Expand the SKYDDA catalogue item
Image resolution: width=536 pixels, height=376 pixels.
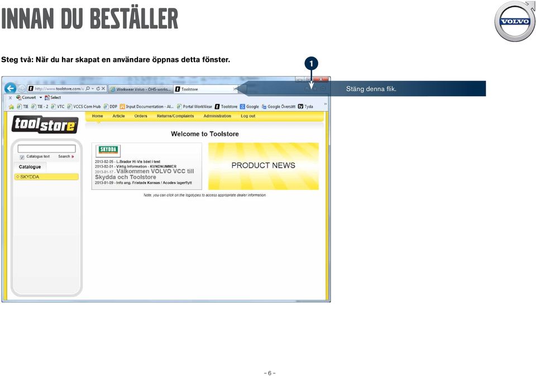[46, 177]
